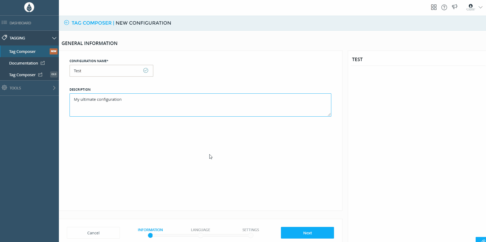Click the Cancel button
Viewport: 486px width, 242px height.
point(93,233)
